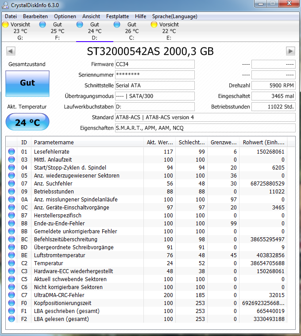301x336 pixels.
Task: Click status orb in Temperatur row C2
Action: [12, 263]
